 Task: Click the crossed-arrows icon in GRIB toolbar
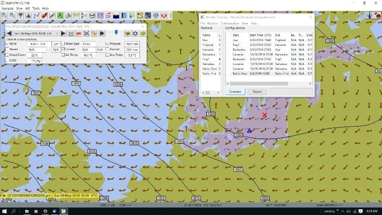pos(86,33)
